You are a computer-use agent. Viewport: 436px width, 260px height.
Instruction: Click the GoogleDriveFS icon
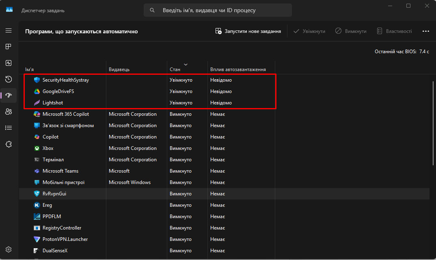tap(37, 91)
